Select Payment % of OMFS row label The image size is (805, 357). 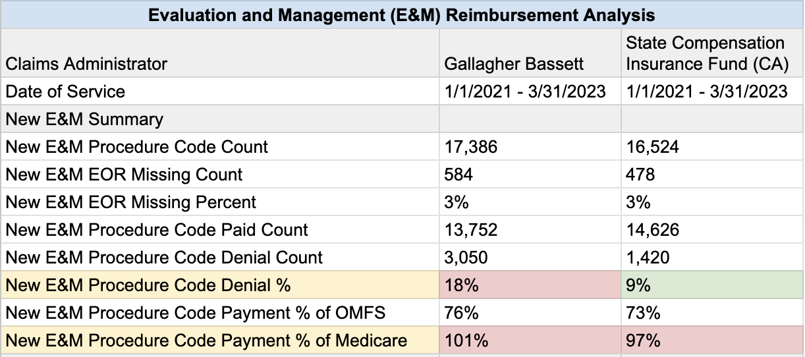click(x=220, y=312)
